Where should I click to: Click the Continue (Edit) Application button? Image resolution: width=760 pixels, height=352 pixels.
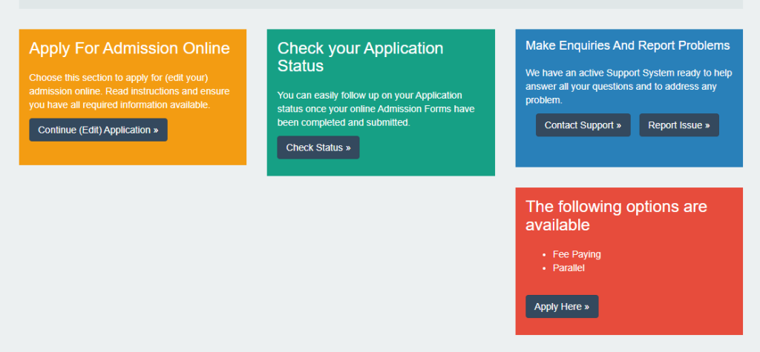(98, 130)
